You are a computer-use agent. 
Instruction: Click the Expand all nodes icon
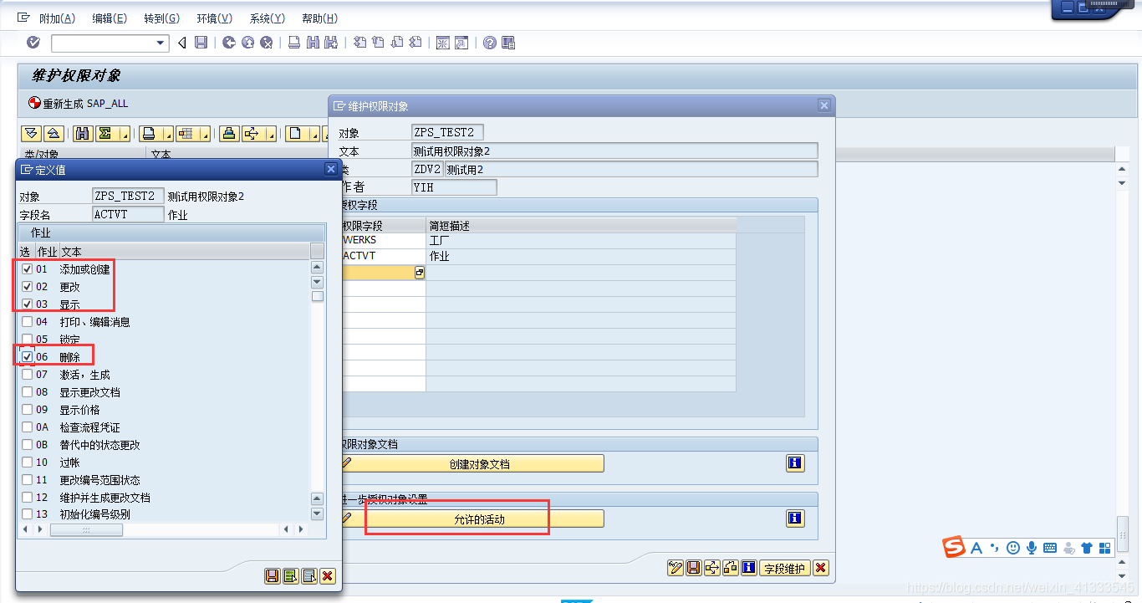click(32, 133)
